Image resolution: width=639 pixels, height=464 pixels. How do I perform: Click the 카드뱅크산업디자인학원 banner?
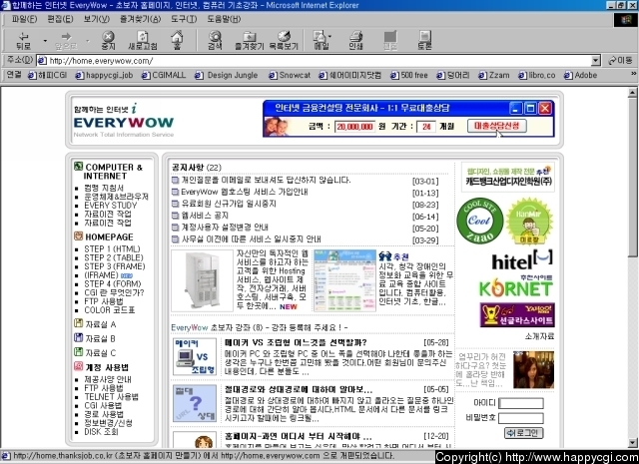coord(508,177)
